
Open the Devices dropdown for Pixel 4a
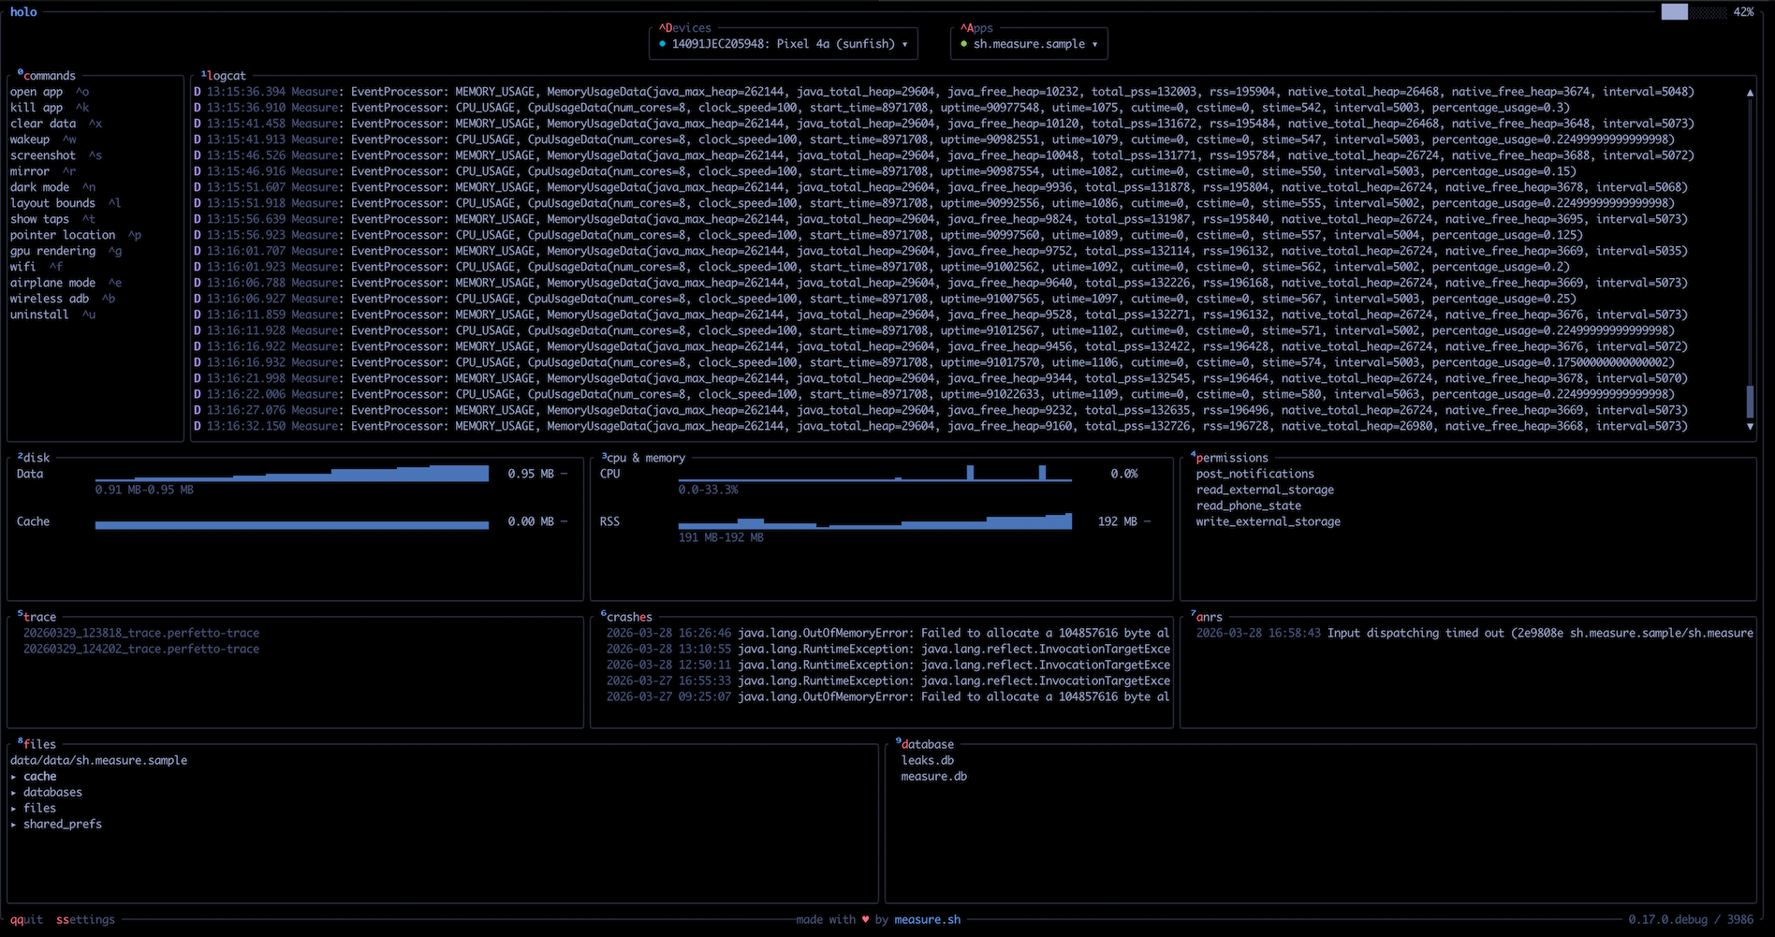click(783, 44)
